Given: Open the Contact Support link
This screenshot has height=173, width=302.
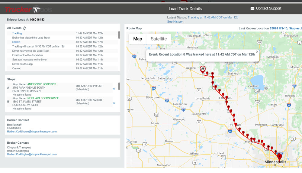Looking at the screenshot, I should click(268, 8).
